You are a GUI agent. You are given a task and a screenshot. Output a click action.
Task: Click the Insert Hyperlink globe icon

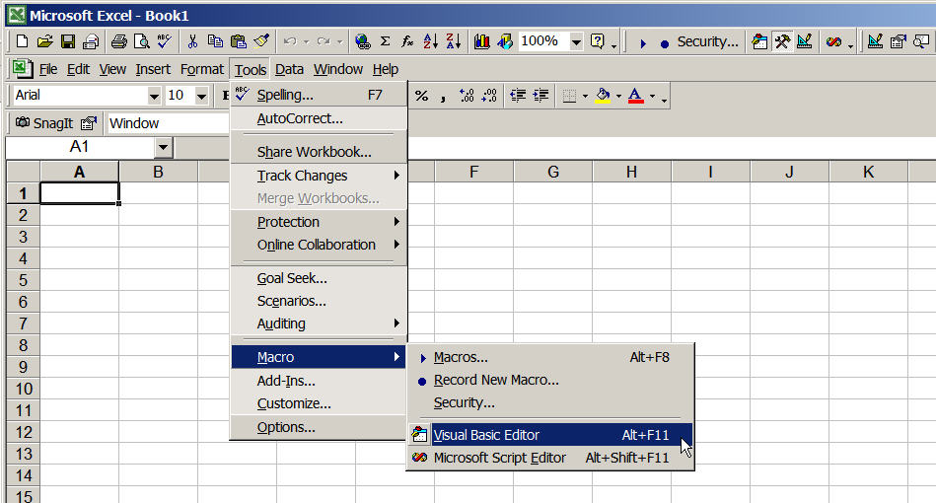coord(362,41)
